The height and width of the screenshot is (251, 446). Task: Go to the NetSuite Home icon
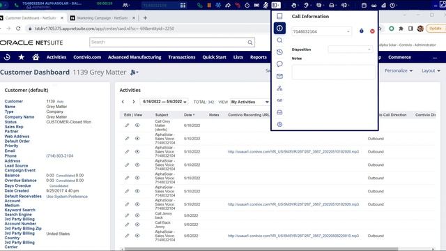[x=36, y=57]
